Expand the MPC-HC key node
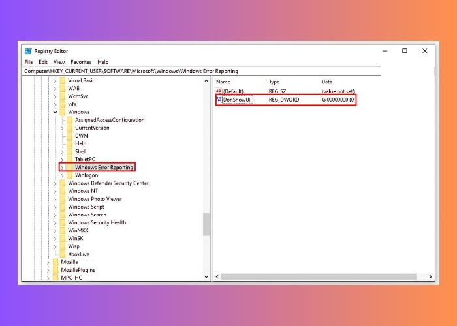457x326 pixels. (48, 278)
